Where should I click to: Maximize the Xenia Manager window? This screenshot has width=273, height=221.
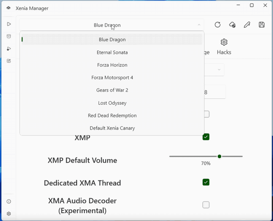coord(252,5)
